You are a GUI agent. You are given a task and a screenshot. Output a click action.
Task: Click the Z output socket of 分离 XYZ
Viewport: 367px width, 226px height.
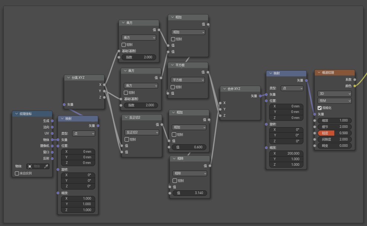104,97
